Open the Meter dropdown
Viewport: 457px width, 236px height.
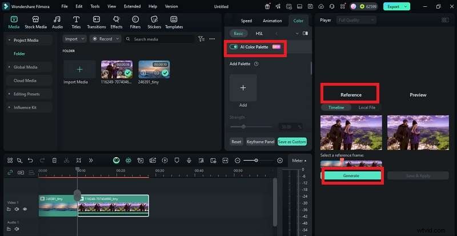(x=299, y=161)
